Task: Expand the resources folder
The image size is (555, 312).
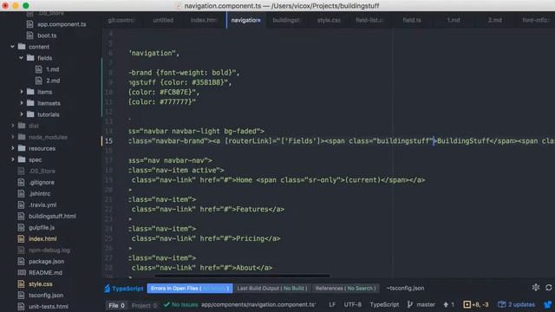Action: (12, 148)
